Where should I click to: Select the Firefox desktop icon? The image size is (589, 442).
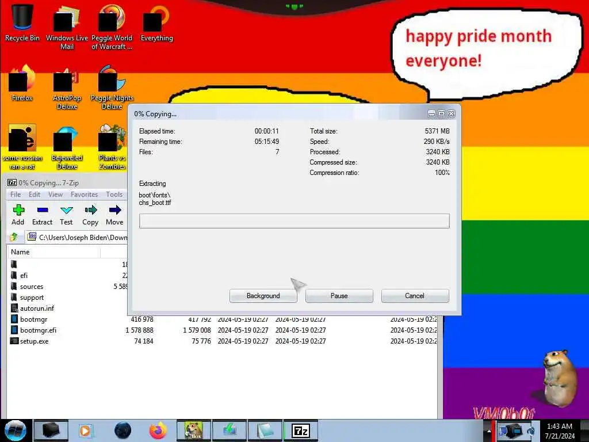click(22, 83)
